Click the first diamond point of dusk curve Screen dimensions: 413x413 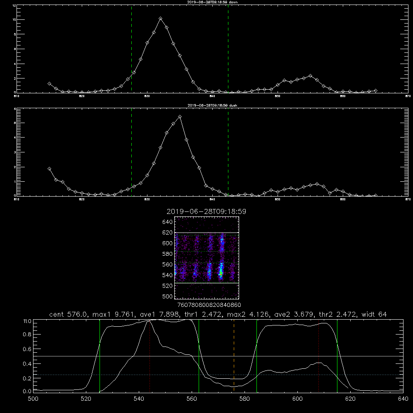pyautogui.click(x=49, y=169)
